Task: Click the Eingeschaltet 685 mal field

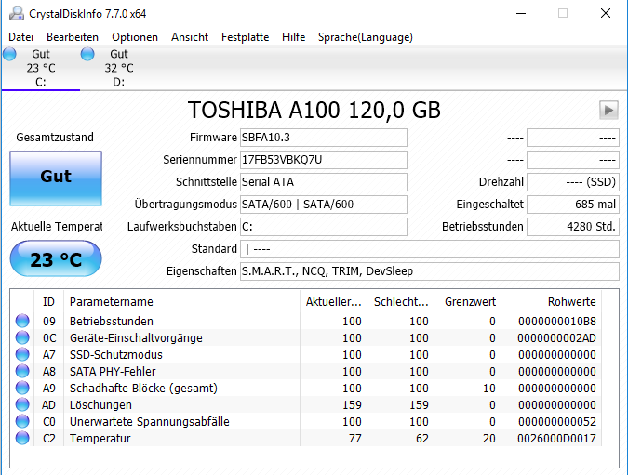Action: point(573,205)
